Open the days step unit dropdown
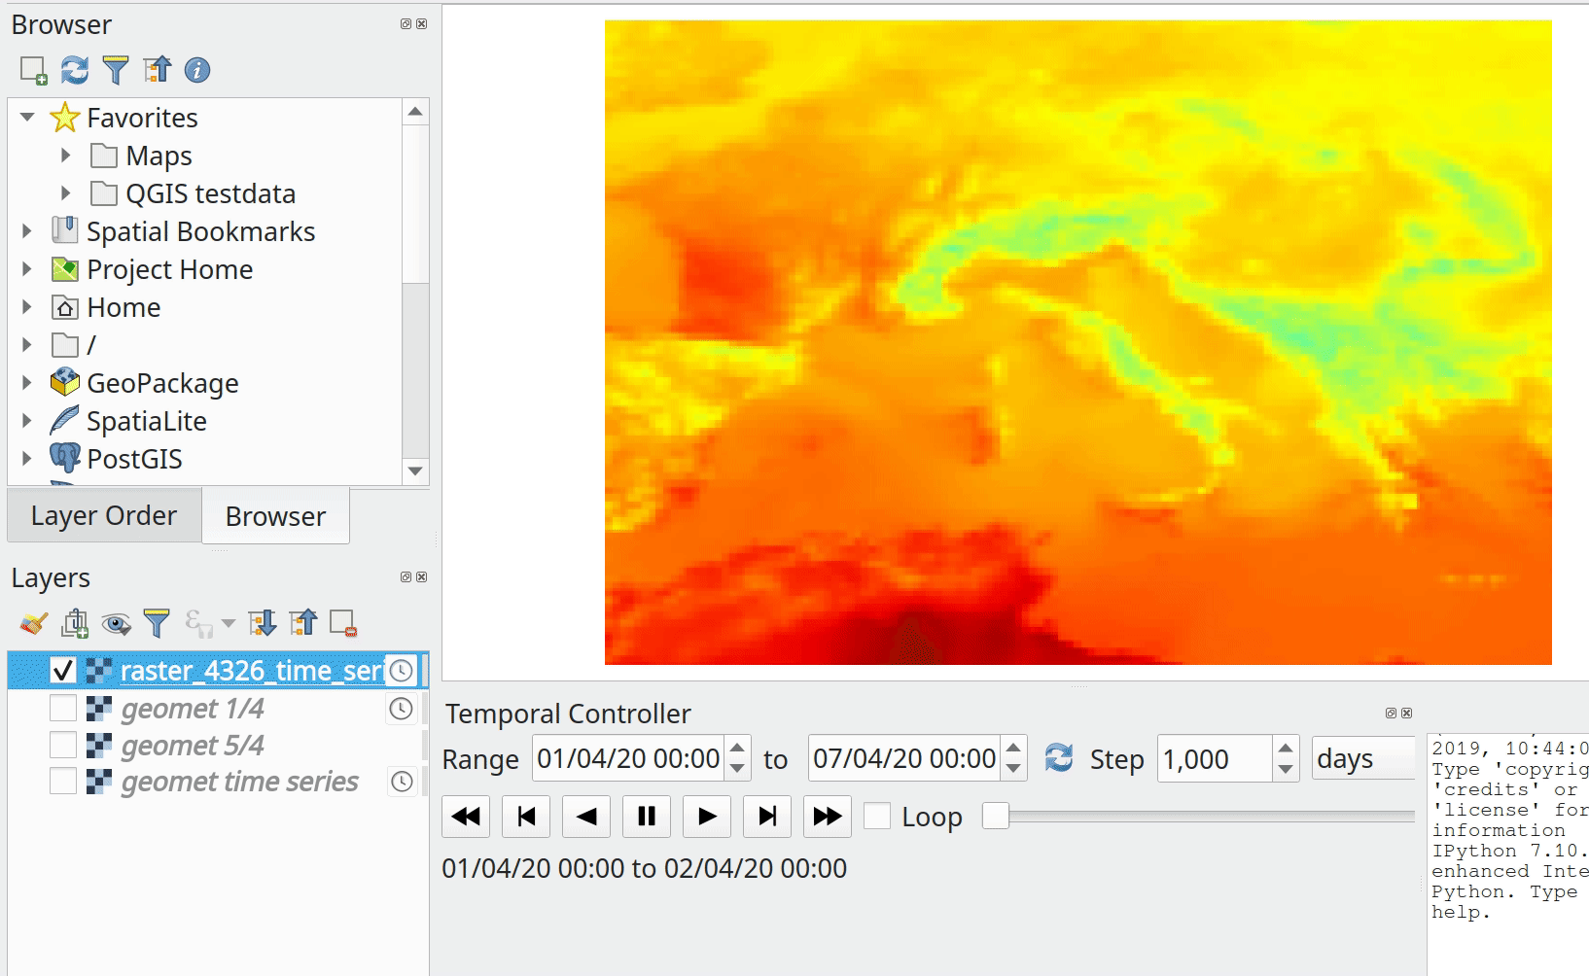1589x976 pixels. (1361, 758)
